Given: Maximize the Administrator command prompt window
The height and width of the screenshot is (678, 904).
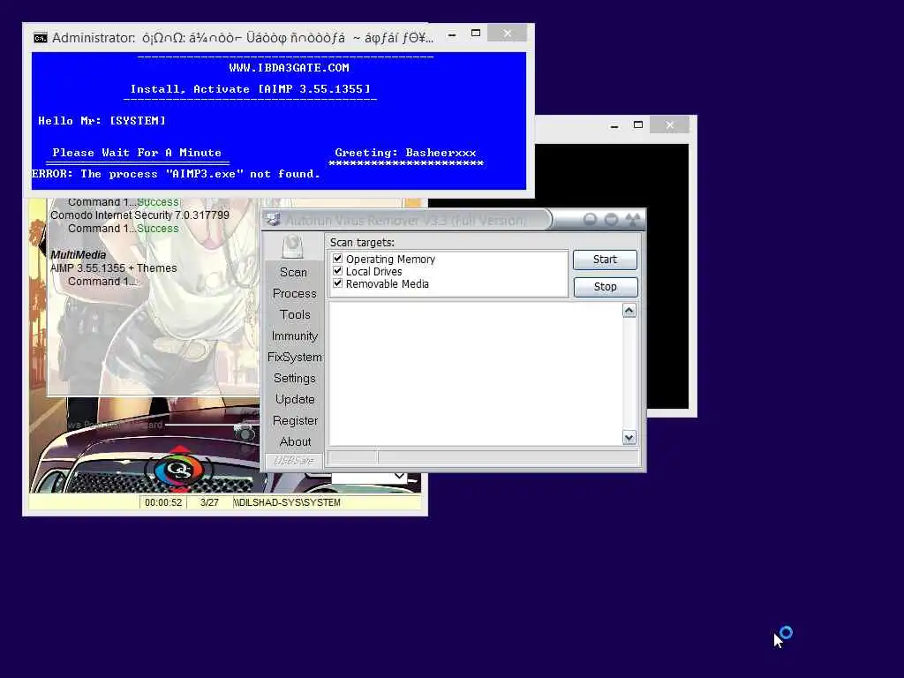Looking at the screenshot, I should [x=476, y=34].
